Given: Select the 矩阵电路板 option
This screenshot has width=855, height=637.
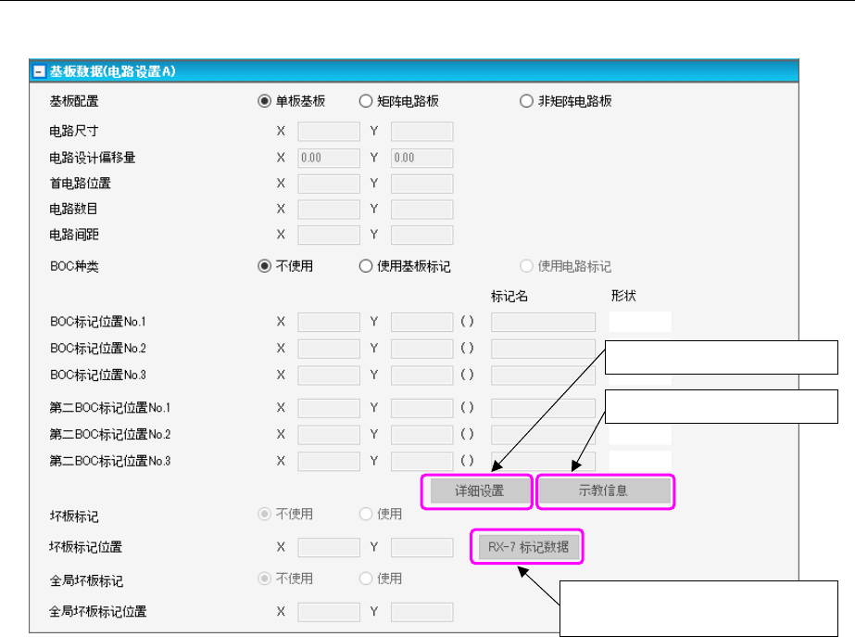Looking at the screenshot, I should (365, 101).
